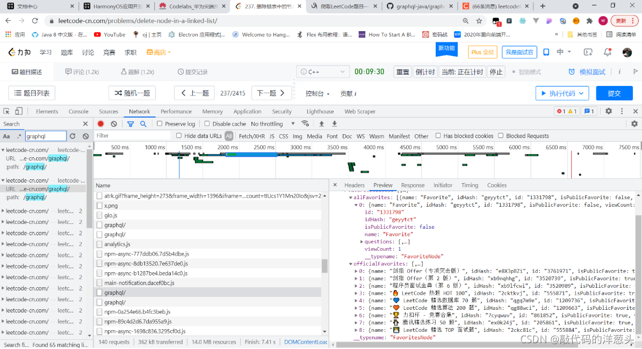Click the Plus 会员 button
642x349 pixels.
482,52
